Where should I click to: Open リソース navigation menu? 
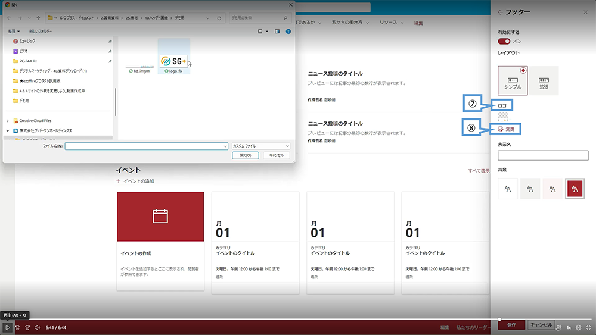pyautogui.click(x=391, y=23)
